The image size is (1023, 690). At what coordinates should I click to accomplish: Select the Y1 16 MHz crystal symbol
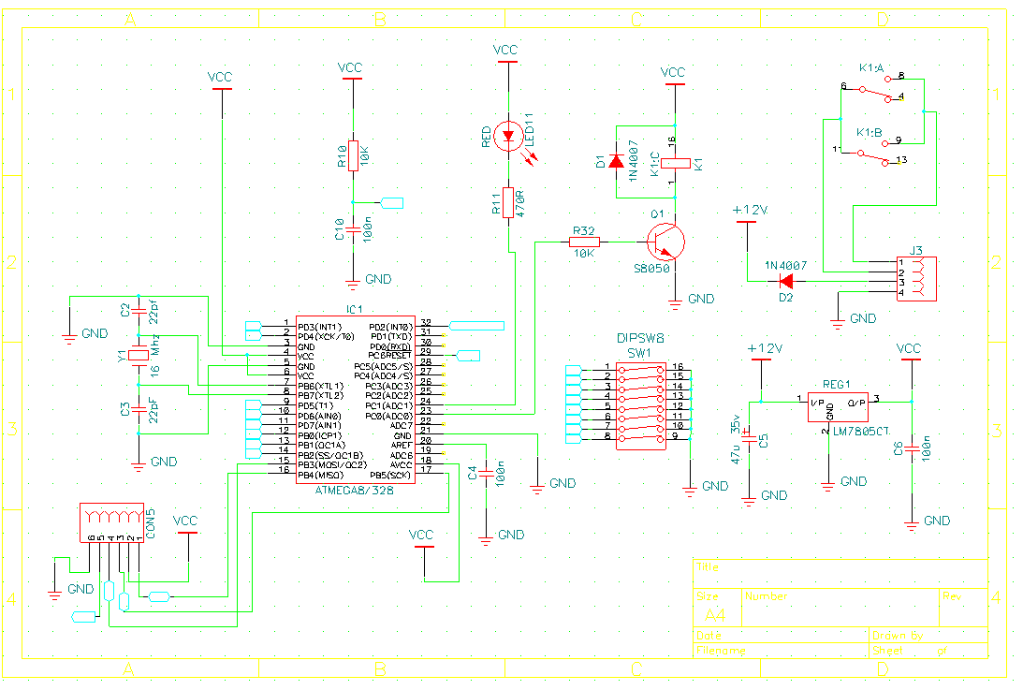coord(139,355)
